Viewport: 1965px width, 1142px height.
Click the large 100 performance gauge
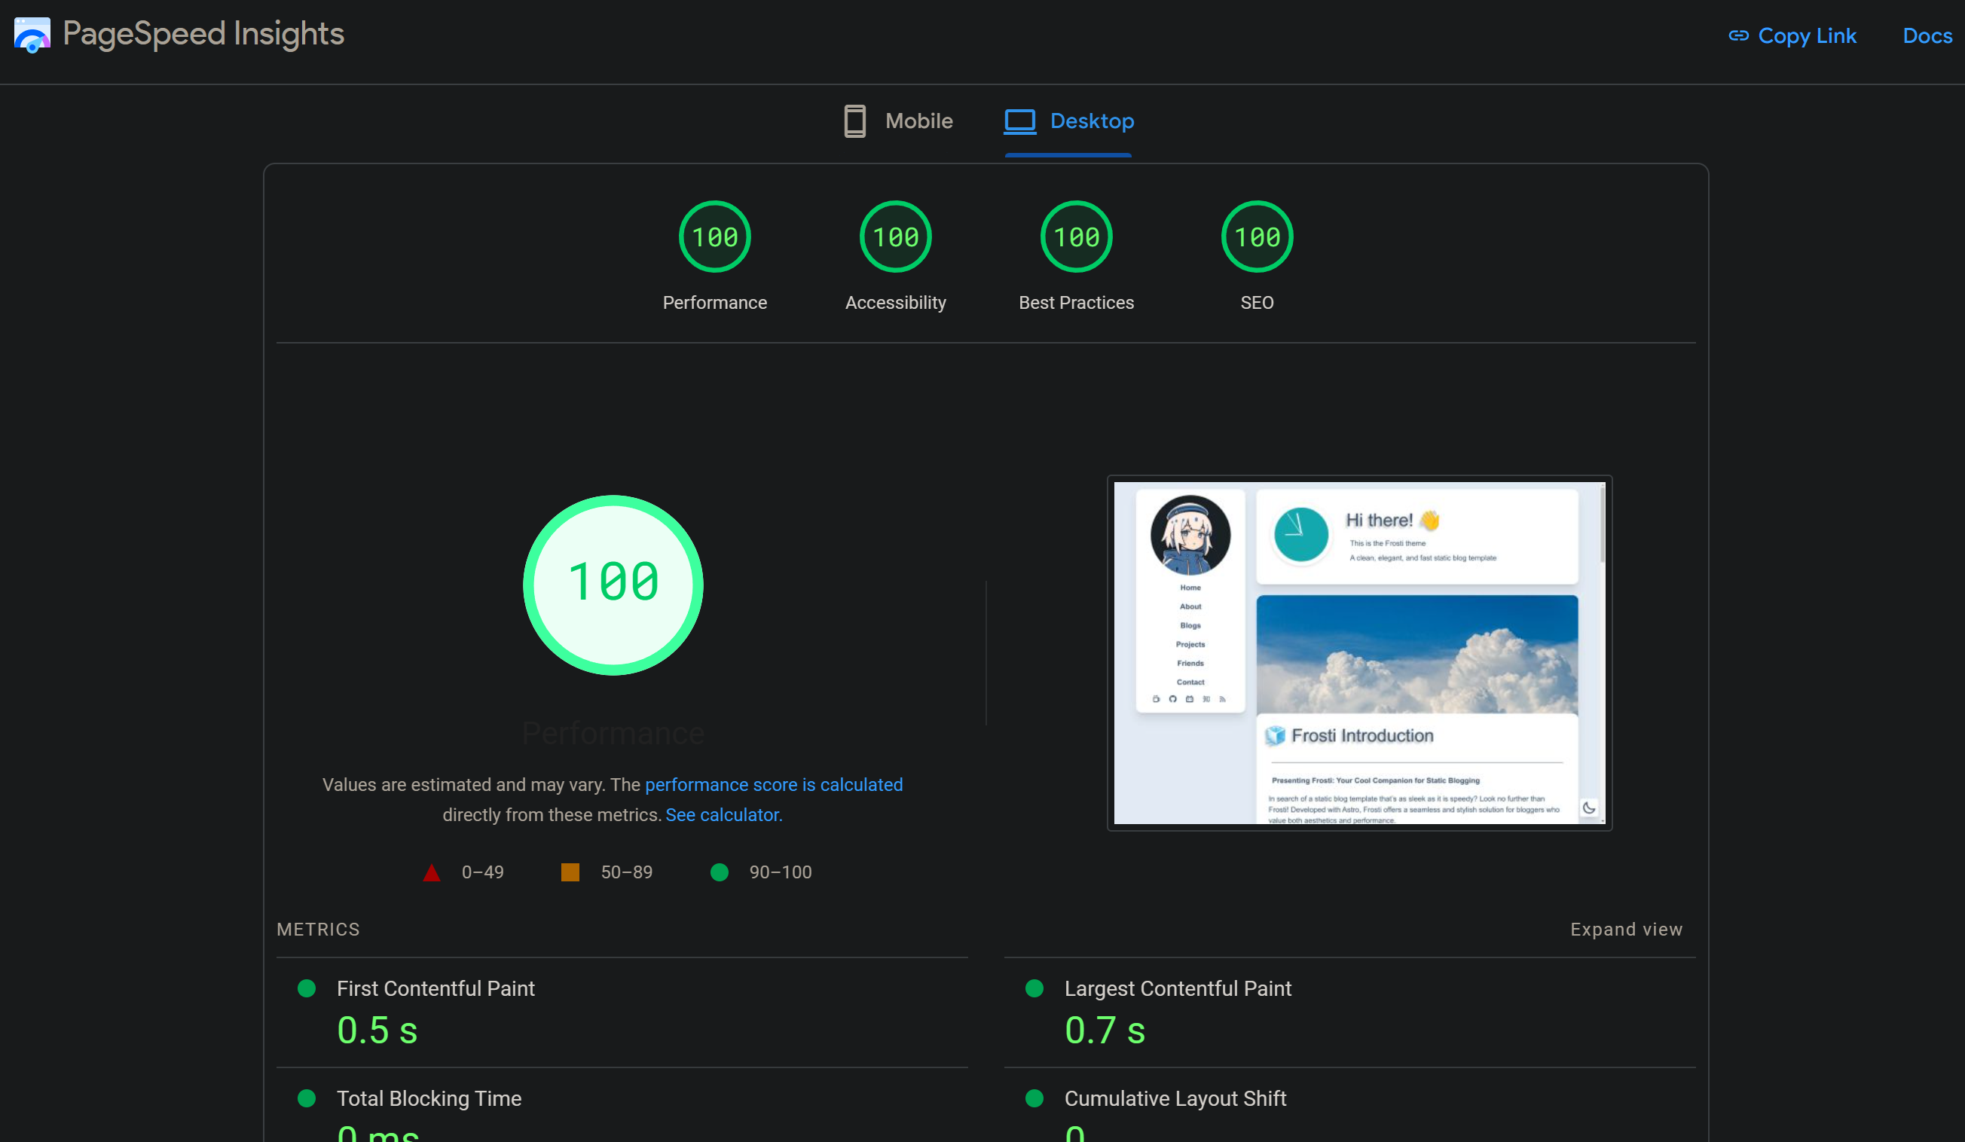(x=613, y=585)
